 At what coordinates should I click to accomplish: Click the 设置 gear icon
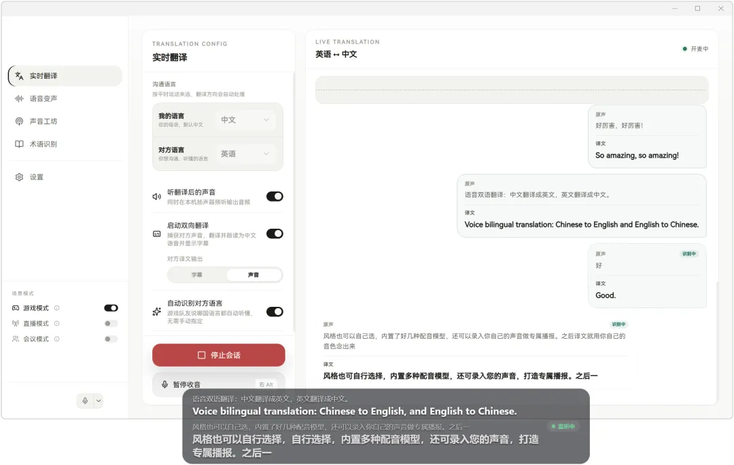pos(19,177)
